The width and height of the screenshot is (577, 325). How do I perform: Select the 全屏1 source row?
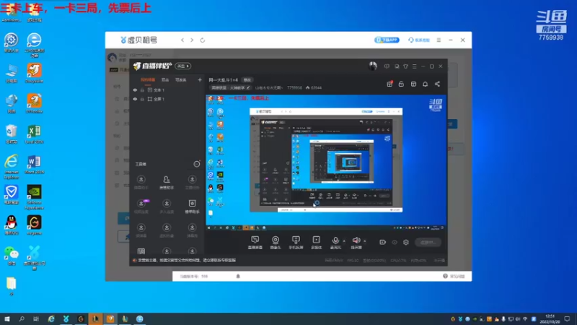pos(167,99)
